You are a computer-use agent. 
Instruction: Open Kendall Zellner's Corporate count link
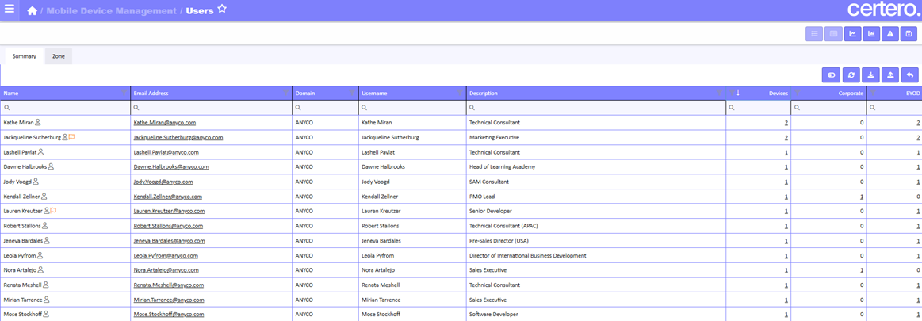(x=862, y=197)
